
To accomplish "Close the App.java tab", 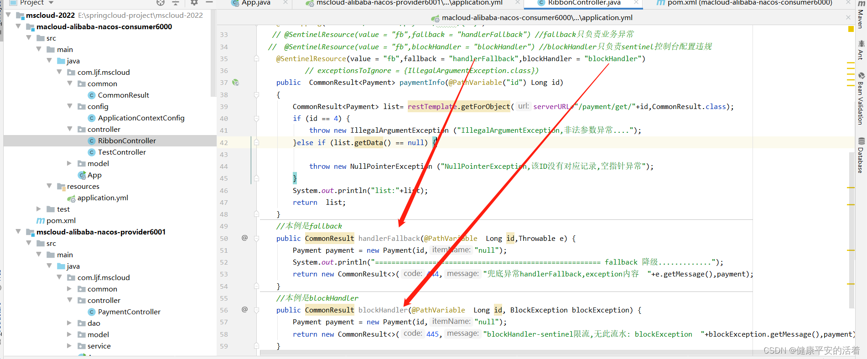I will point(286,3).
